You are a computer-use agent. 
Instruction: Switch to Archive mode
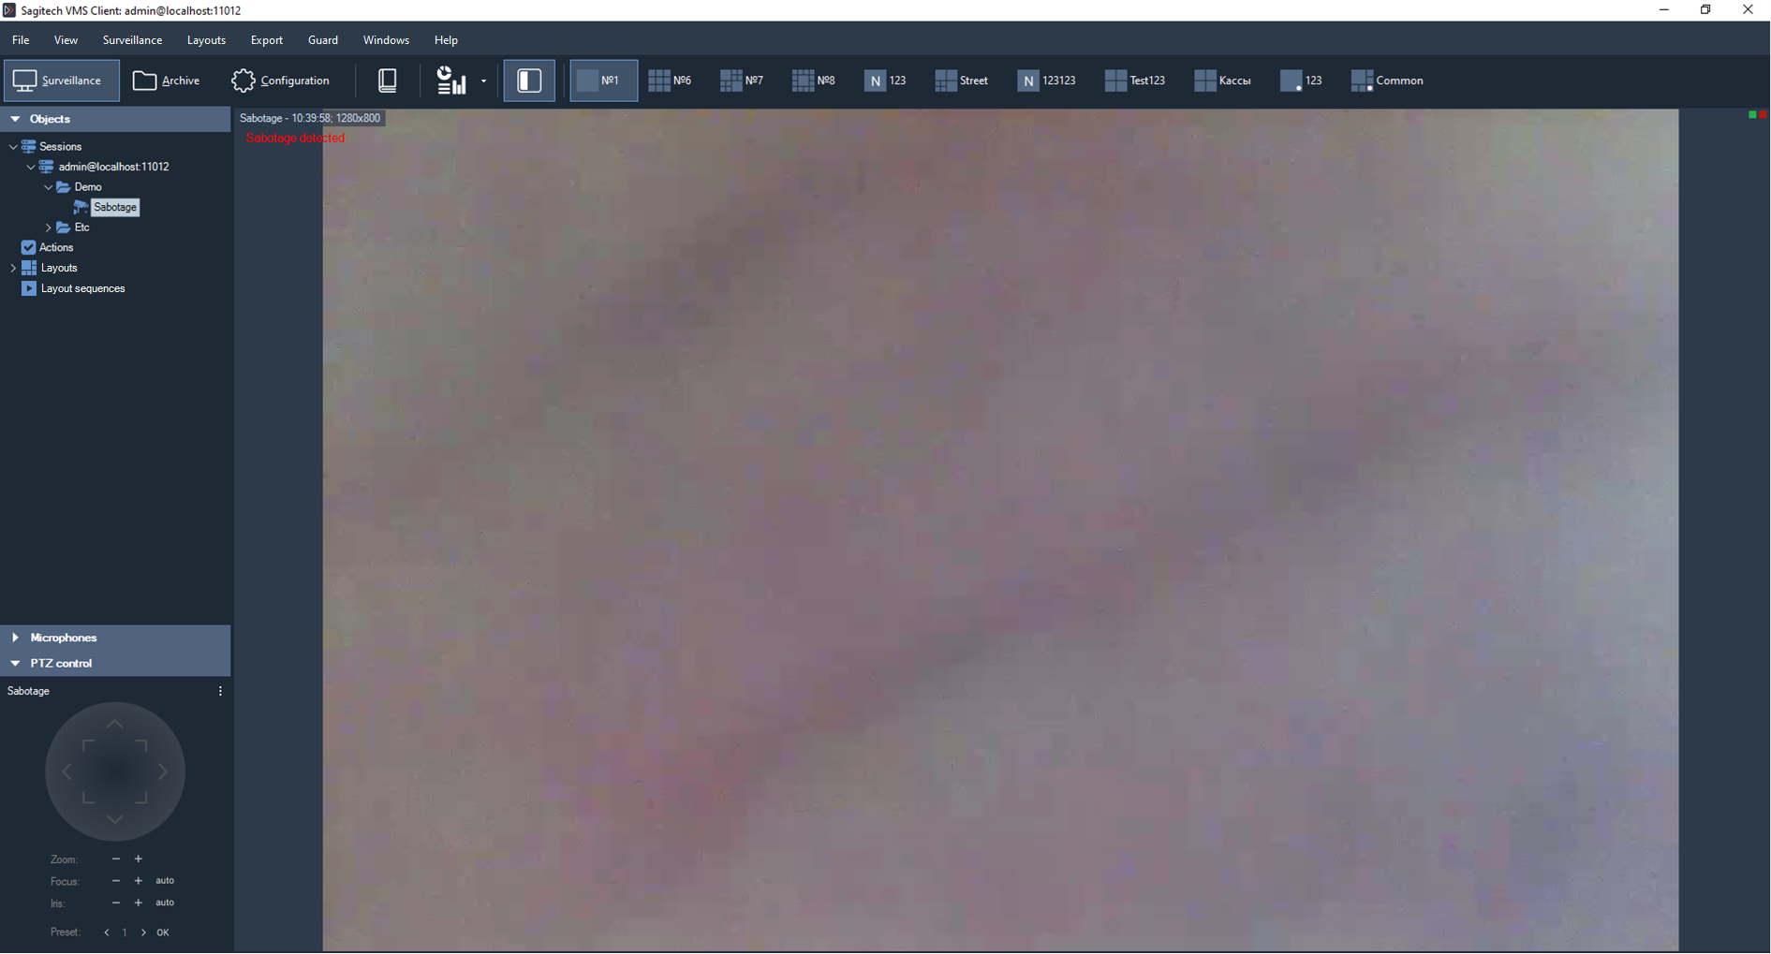point(167,81)
